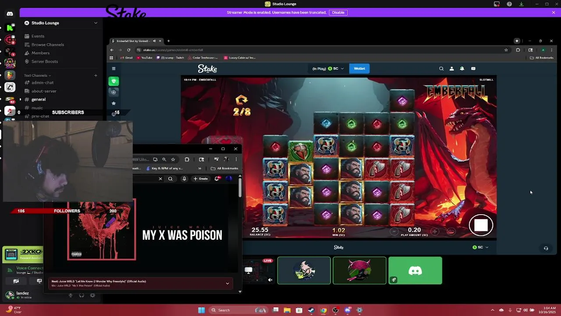This screenshot has height=316, width=561.
Task: Click the YouTube search magnifier icon
Action: click(x=170, y=179)
